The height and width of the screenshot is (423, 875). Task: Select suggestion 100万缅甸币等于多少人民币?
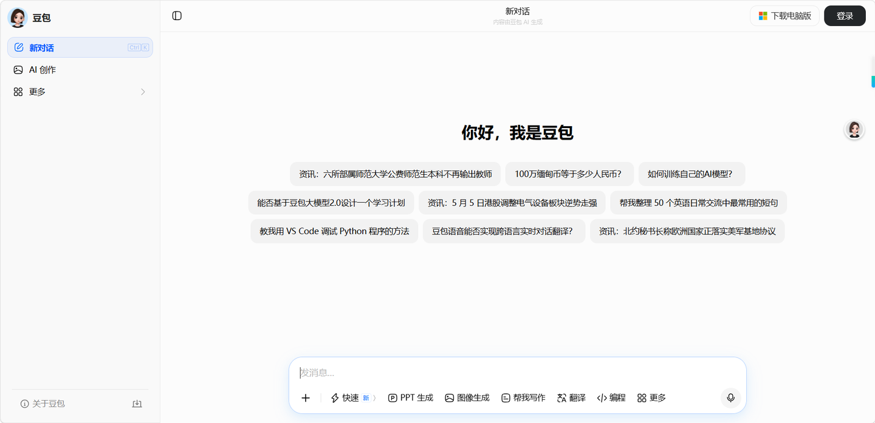568,174
